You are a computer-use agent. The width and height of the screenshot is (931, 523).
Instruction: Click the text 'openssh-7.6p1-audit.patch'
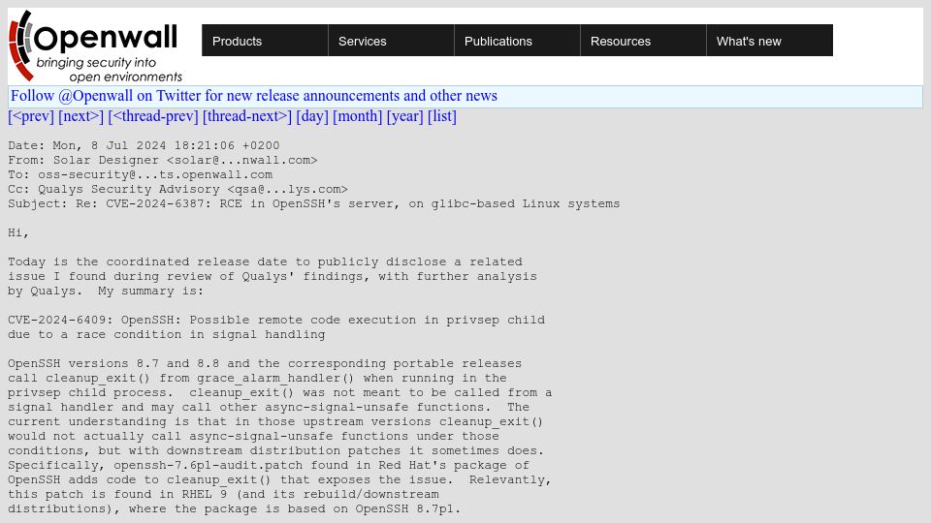click(x=209, y=466)
